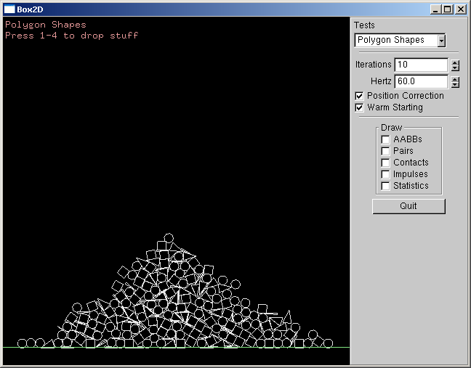Enable the Impulses draw checkbox
This screenshot has width=471, height=368.
[x=385, y=174]
